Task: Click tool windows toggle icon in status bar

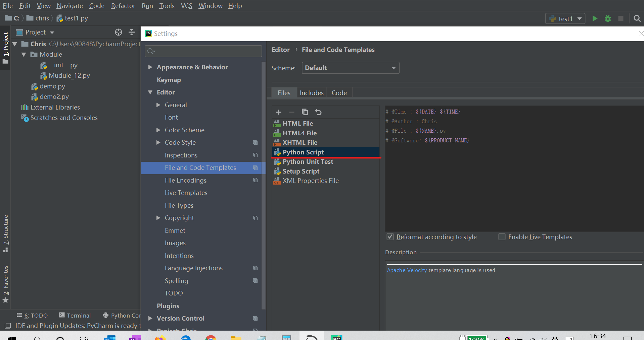Action: [8, 326]
